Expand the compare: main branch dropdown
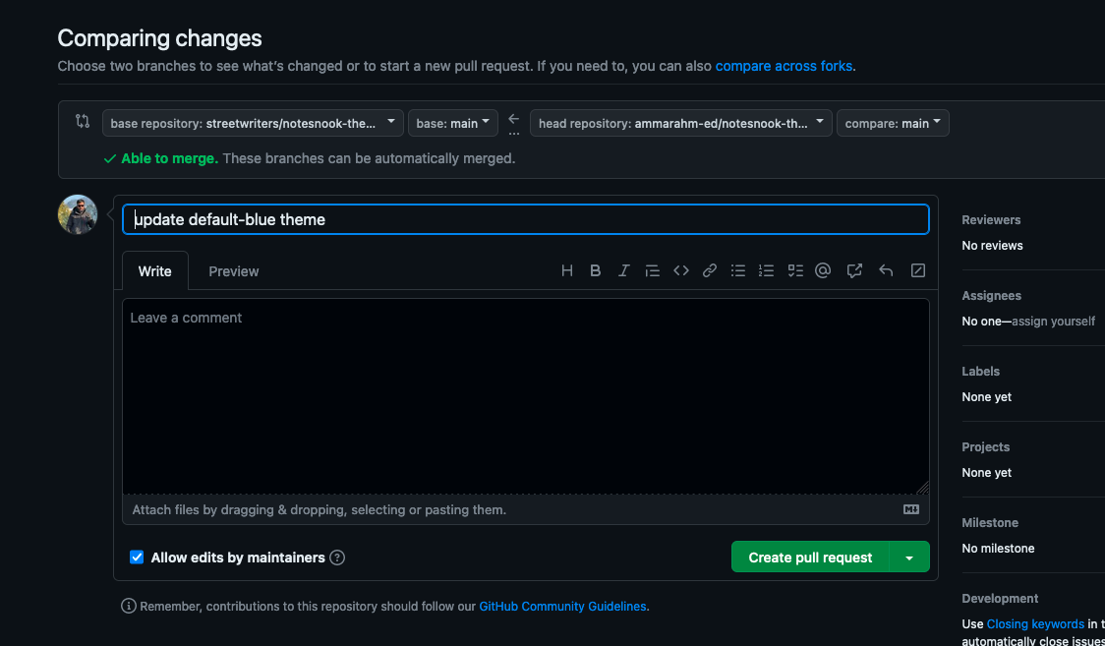Image resolution: width=1105 pixels, height=646 pixels. point(893,123)
